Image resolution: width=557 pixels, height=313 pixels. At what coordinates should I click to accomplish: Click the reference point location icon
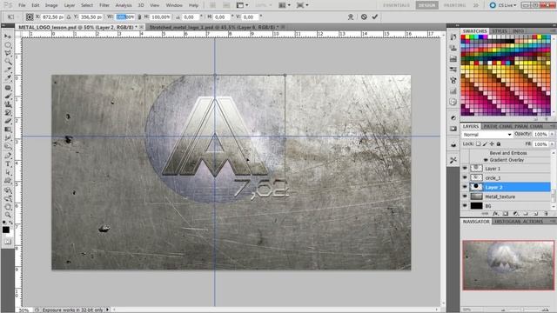(30, 17)
